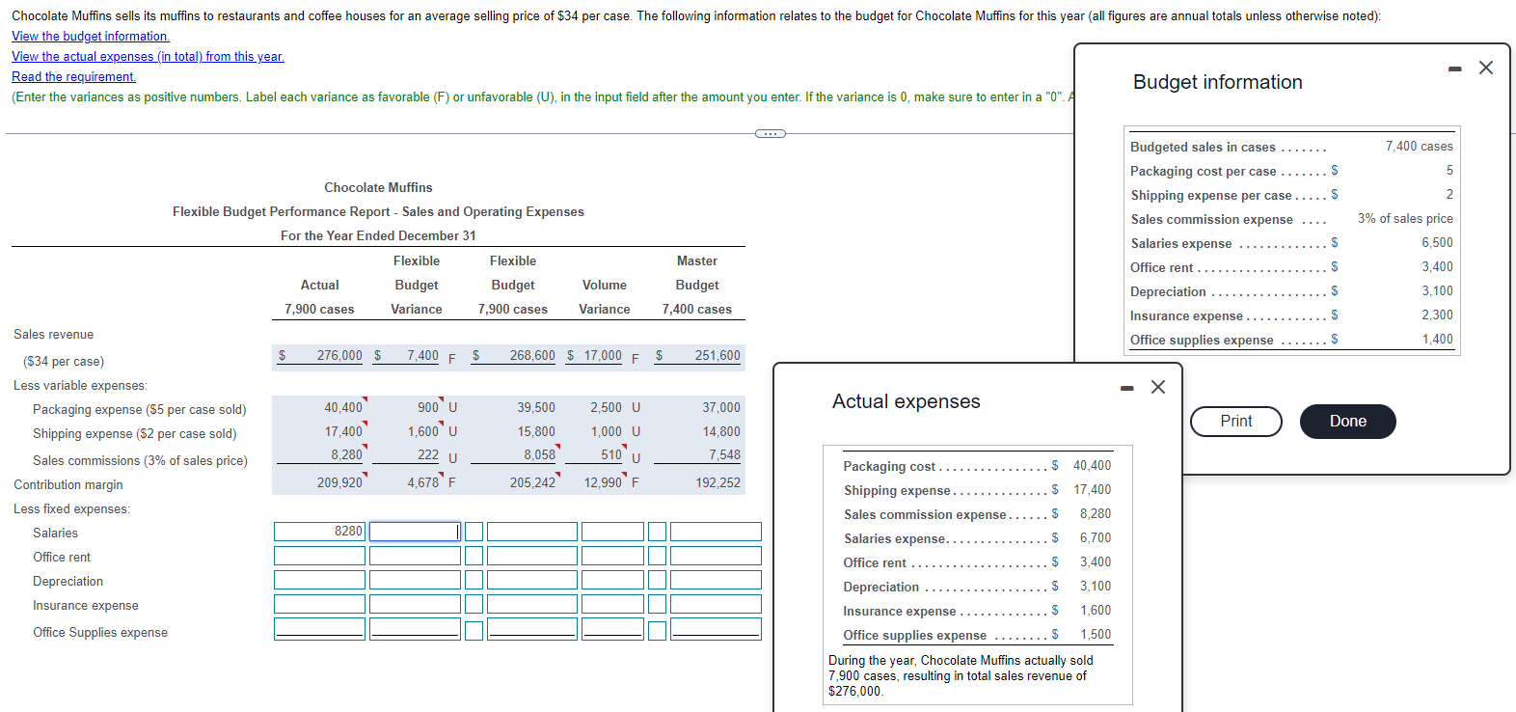Select the Salaries Volume Variance F/U box

pos(657,532)
